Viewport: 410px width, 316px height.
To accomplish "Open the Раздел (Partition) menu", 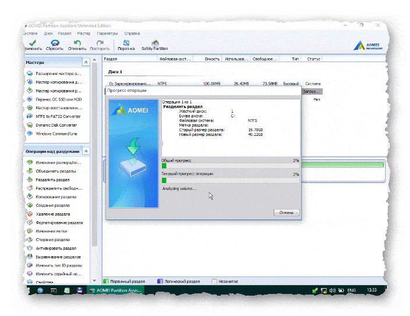I will (65, 33).
